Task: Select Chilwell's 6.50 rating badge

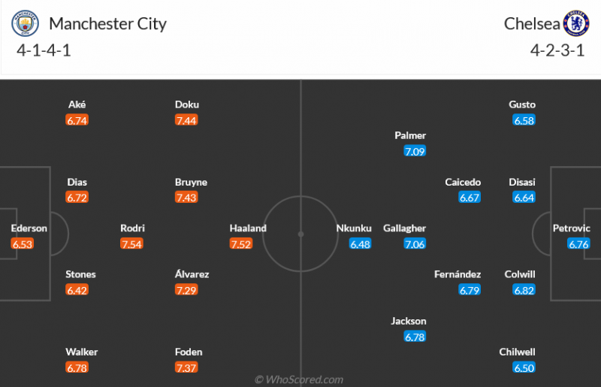Action: click(524, 367)
